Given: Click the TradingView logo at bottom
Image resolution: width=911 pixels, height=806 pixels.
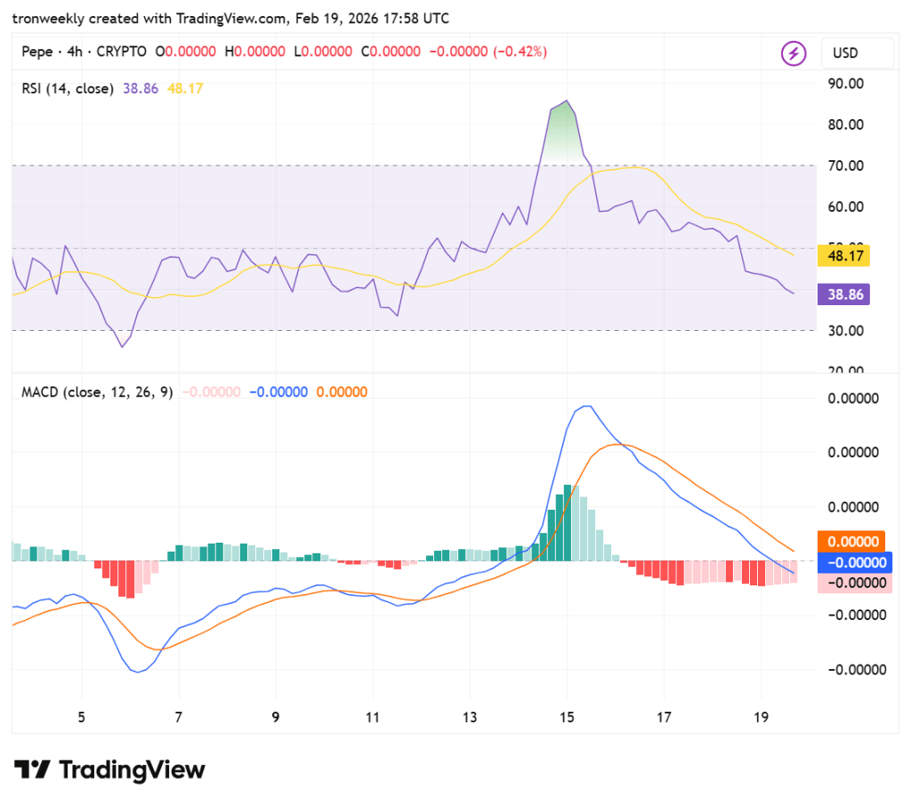Looking at the screenshot, I should point(109,770).
